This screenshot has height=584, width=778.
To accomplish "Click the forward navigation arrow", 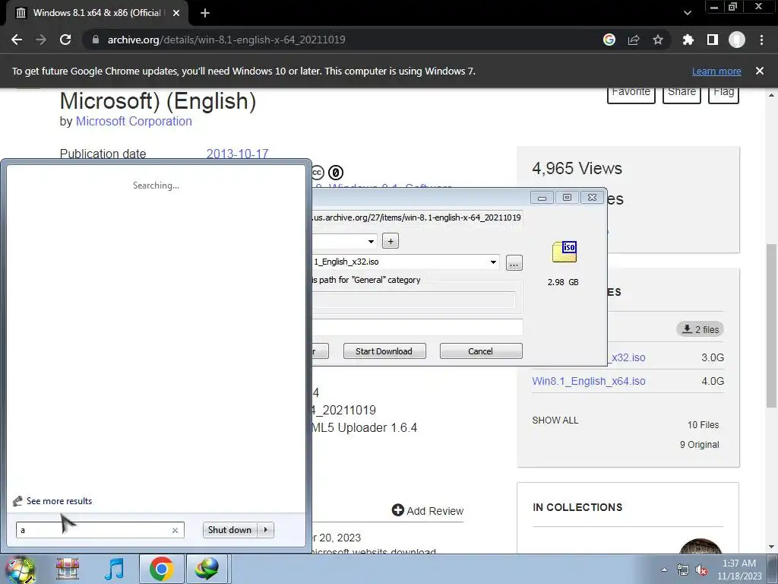I will click(x=41, y=40).
